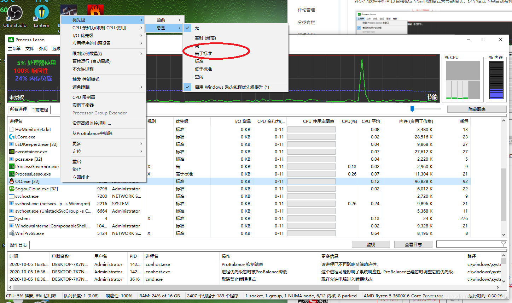The image size is (512, 303).
Task: Click the LEDKeeper2.exe process icon
Action: pyautogui.click(x=12, y=144)
